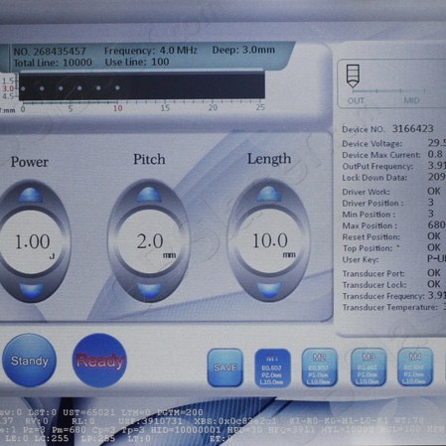Click the Driver Work status row
Screen dimensions: 446x446
[391, 192]
